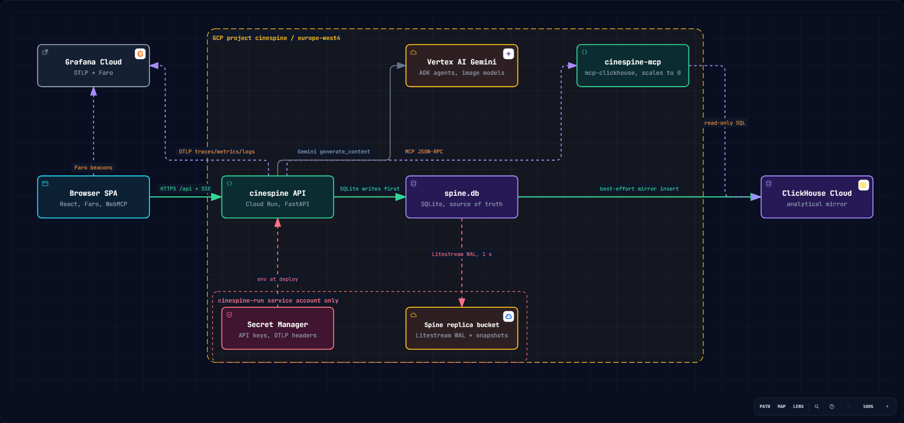Viewport: 904px width, 423px height.
Task: Open the help question-mark button
Action: coord(832,407)
